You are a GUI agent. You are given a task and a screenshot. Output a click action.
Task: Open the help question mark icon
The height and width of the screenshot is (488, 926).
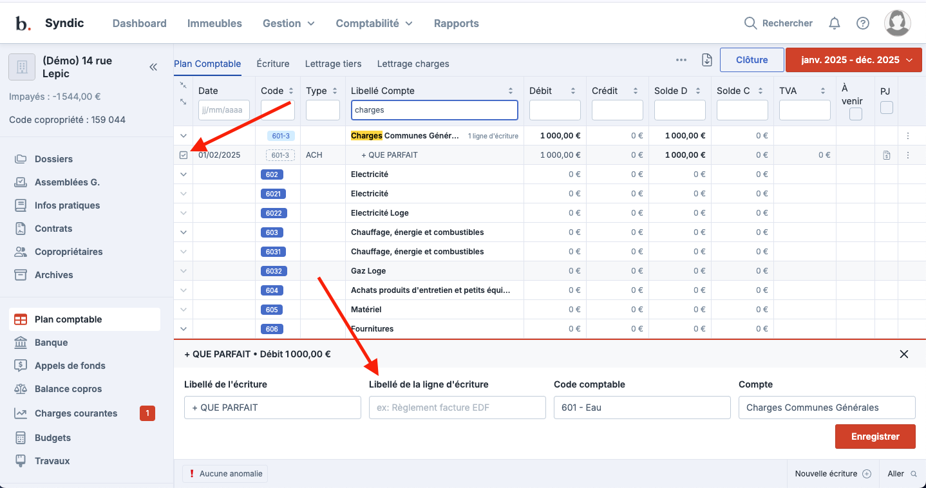point(863,23)
